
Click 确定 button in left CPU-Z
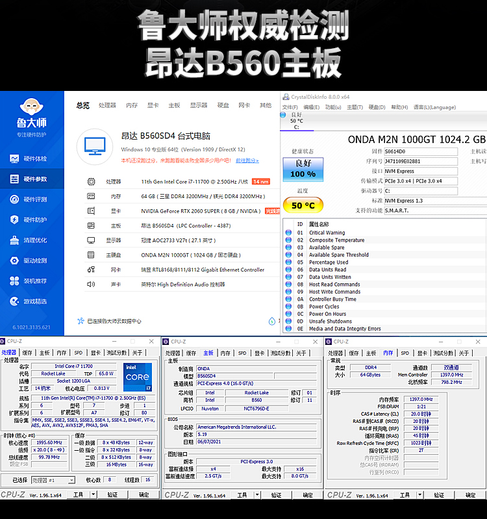pyautogui.click(x=144, y=494)
